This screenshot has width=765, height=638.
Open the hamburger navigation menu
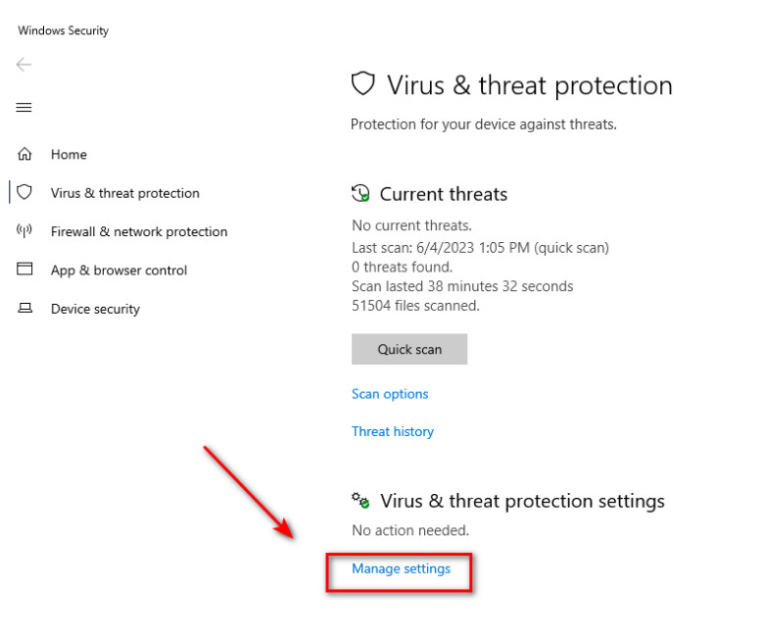24,108
